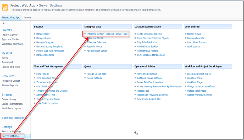Screen dimensions: 244x140
Task: Go to Project Center in Projects section
Action: pos(9,35)
